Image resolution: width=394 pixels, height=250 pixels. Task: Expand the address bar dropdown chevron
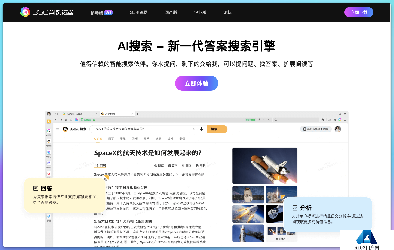point(269,120)
